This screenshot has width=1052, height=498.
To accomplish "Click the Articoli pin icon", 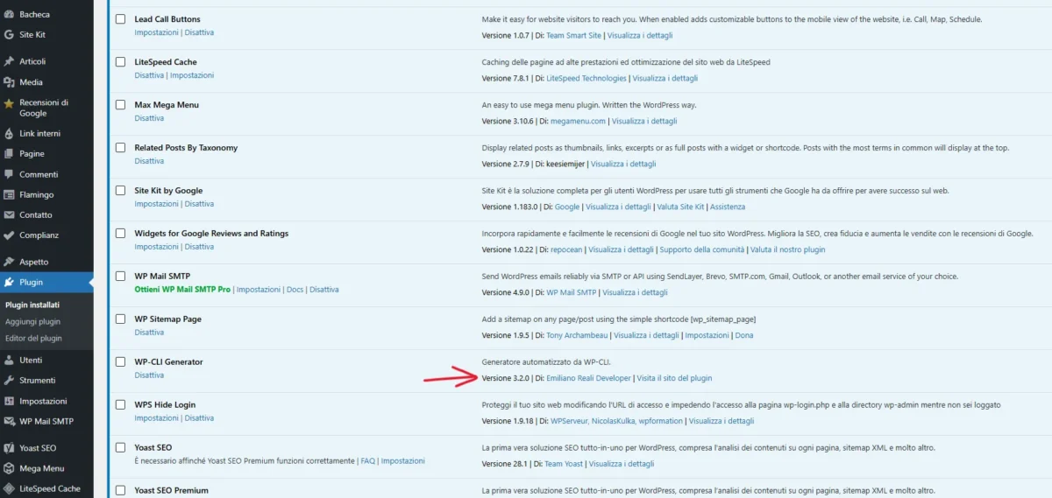I will (x=9, y=61).
